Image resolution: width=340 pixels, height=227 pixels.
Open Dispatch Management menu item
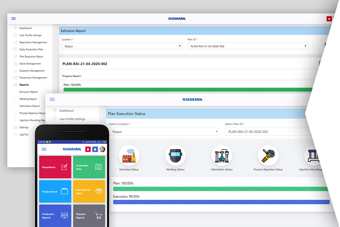coord(32,71)
